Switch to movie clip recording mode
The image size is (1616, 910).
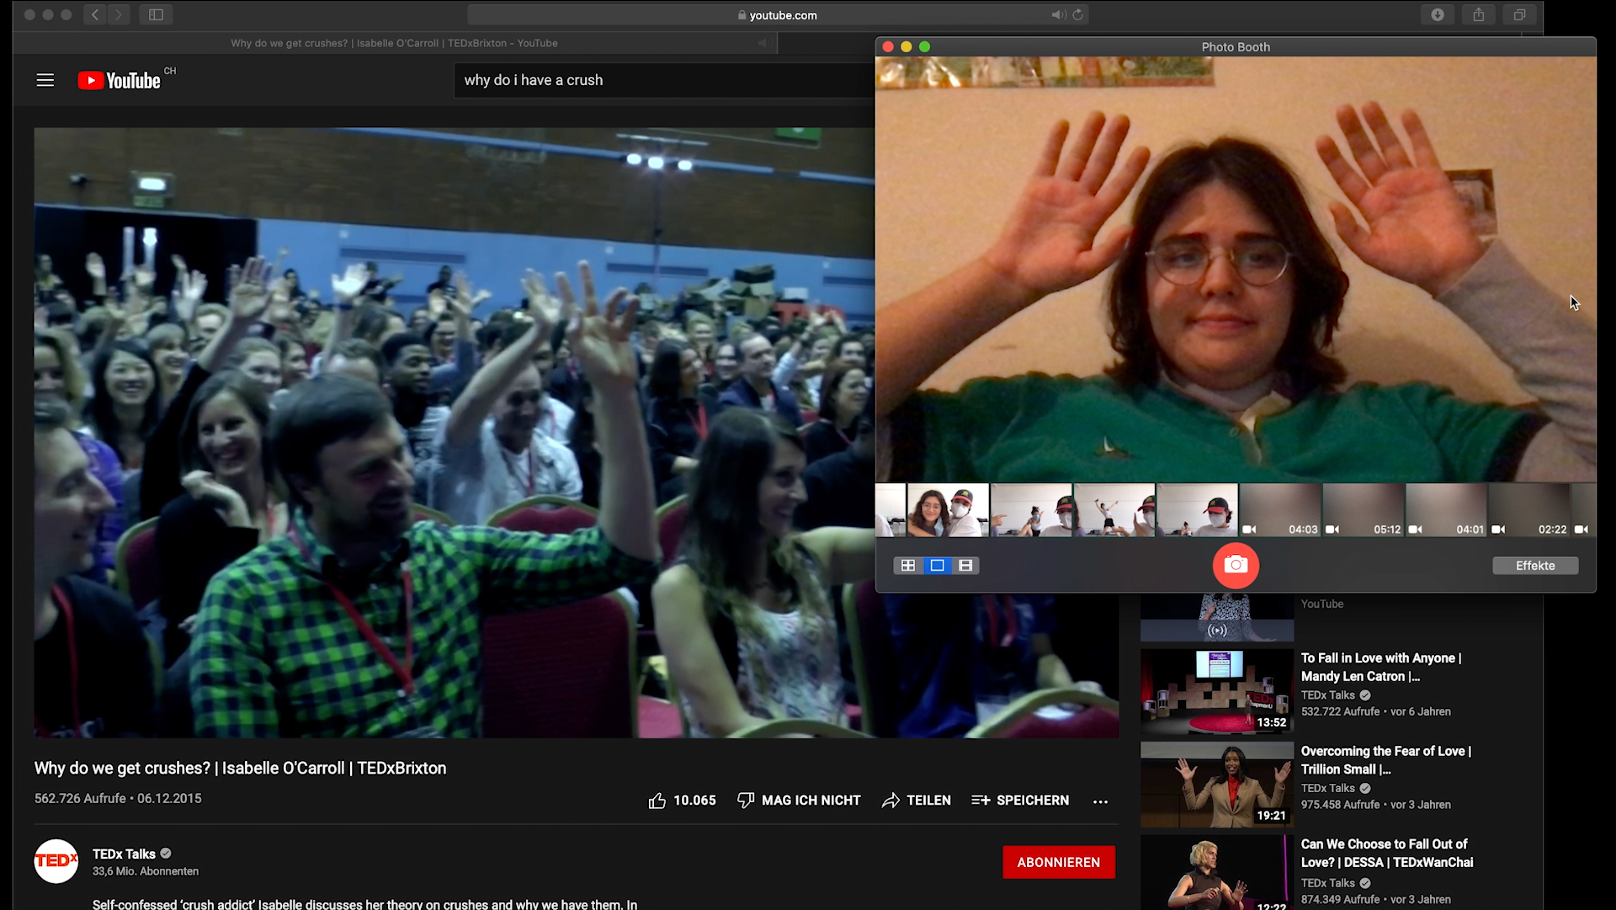pos(965,565)
